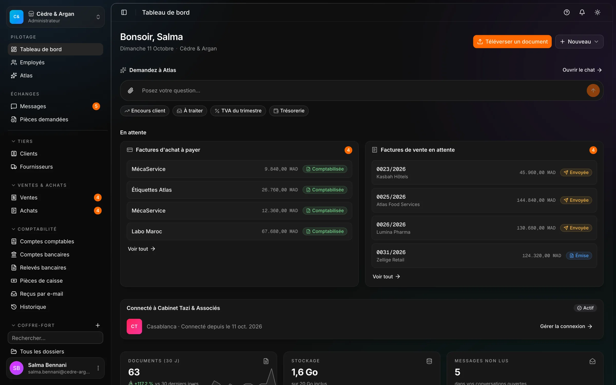Open Messages in sidebar

pos(55,106)
